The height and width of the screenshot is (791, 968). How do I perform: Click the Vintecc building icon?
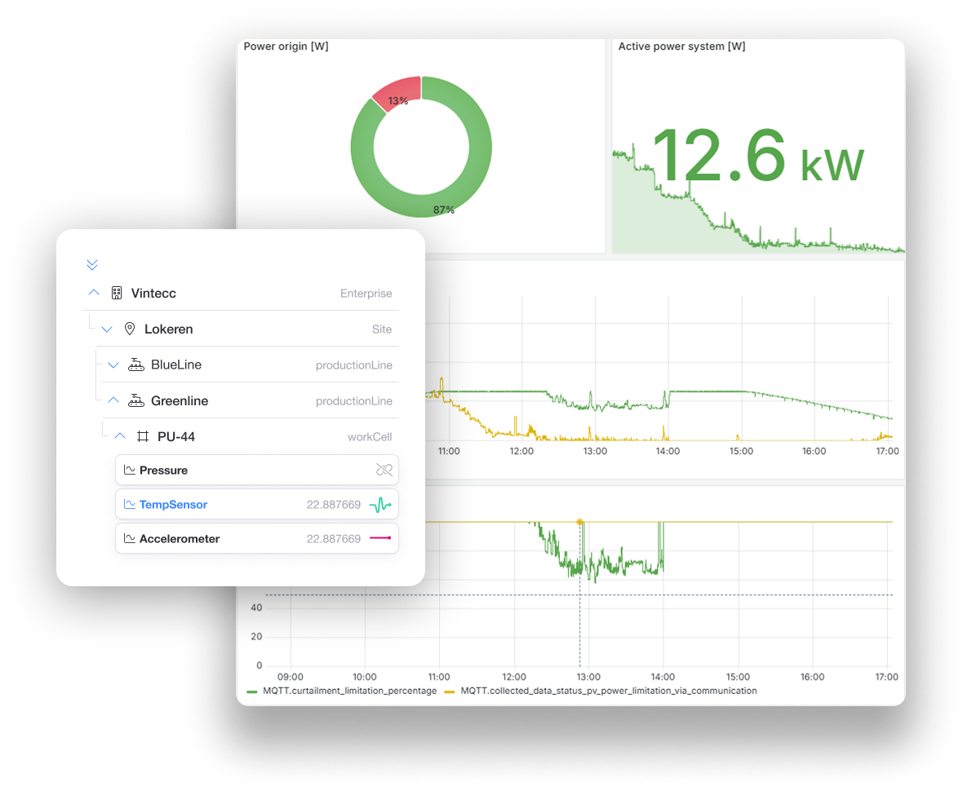tap(117, 293)
